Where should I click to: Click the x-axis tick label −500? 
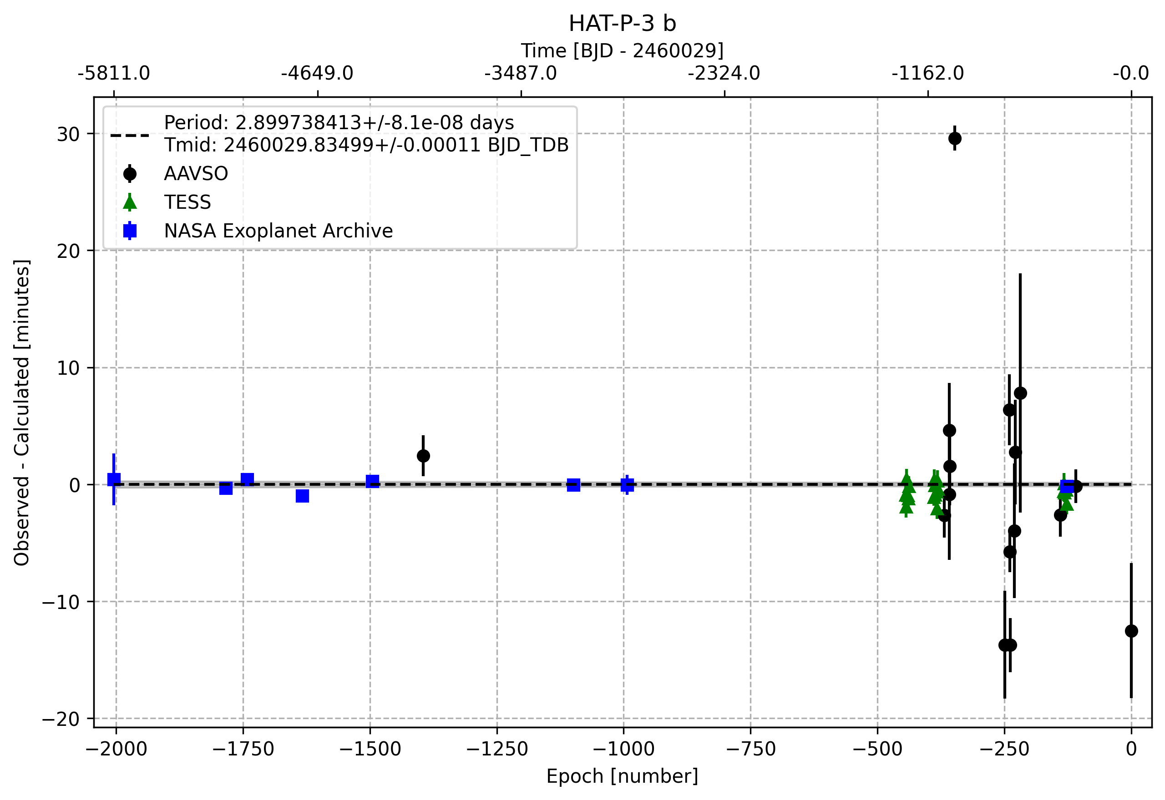click(878, 750)
